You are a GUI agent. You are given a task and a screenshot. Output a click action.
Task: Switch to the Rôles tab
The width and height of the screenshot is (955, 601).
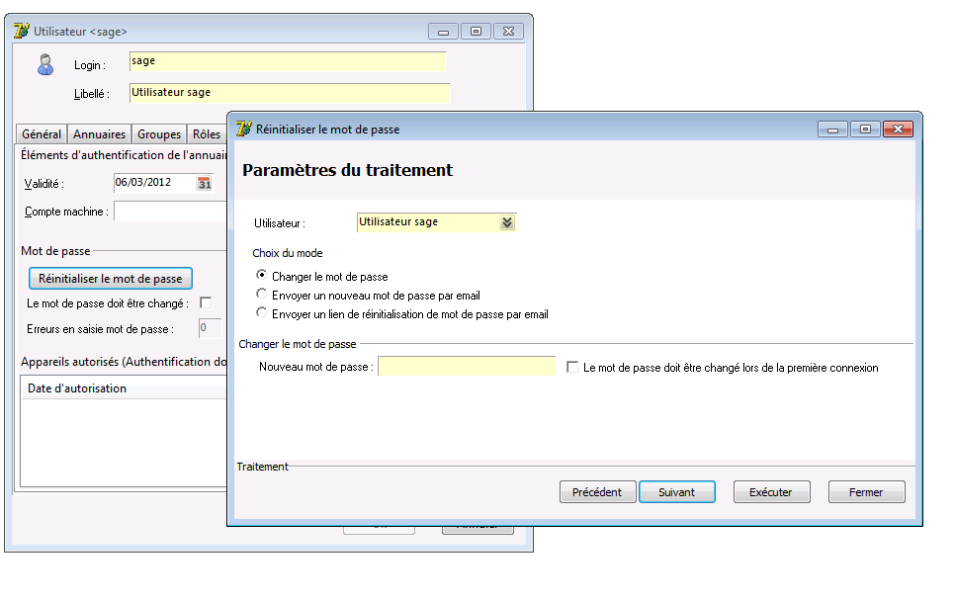coord(207,134)
